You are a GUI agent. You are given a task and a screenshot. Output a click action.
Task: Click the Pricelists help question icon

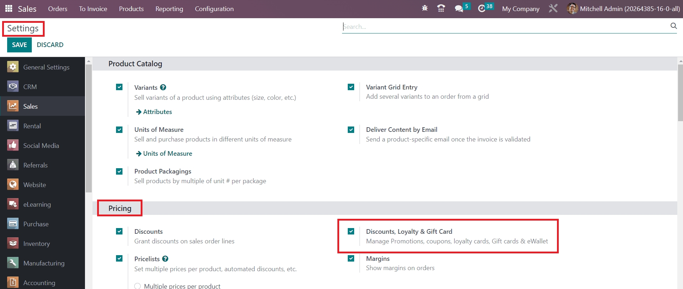point(165,259)
